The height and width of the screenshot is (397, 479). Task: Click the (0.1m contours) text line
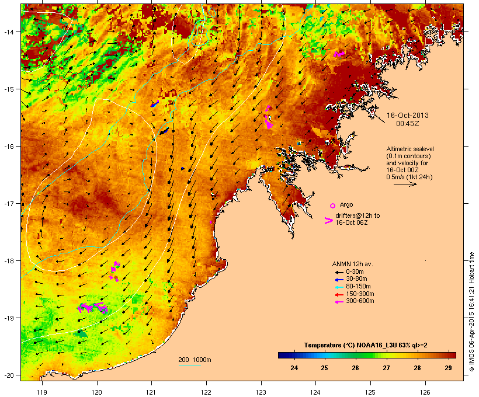(408, 156)
